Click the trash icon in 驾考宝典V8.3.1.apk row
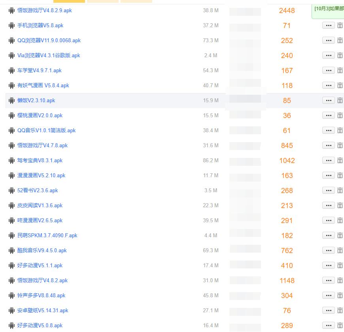Viewport: 344px width, 332px height. 340,160
